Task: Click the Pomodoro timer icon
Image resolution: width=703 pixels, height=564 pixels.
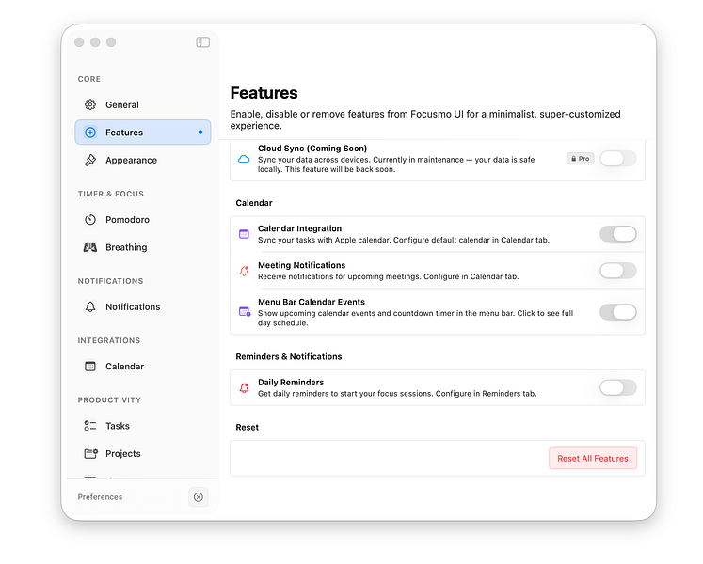Action: 90,220
